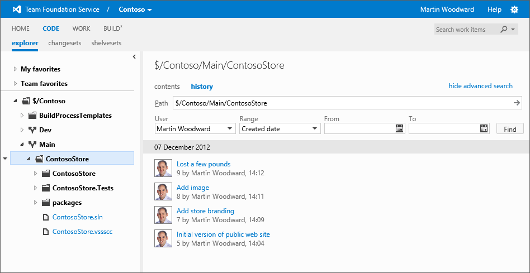Click the Find button
530x273 pixels.
pos(510,129)
